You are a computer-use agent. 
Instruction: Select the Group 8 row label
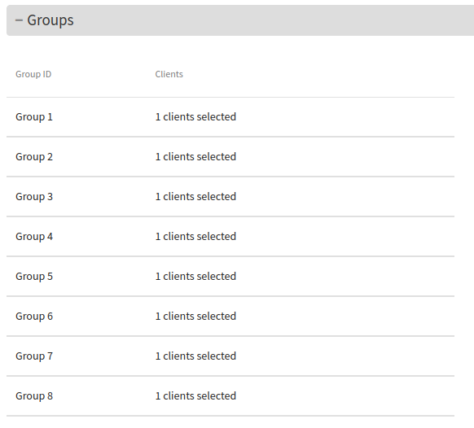tap(34, 396)
